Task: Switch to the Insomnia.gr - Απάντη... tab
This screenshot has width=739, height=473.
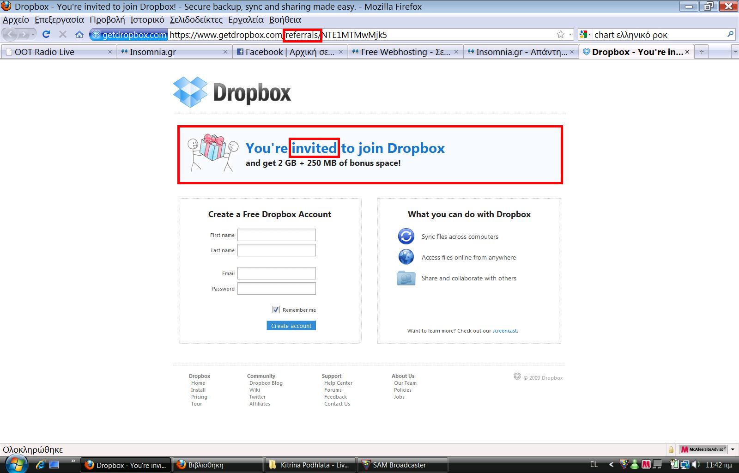Action: pyautogui.click(x=521, y=52)
